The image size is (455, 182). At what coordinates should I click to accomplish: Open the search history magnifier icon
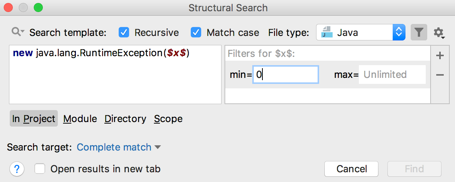coord(18,32)
